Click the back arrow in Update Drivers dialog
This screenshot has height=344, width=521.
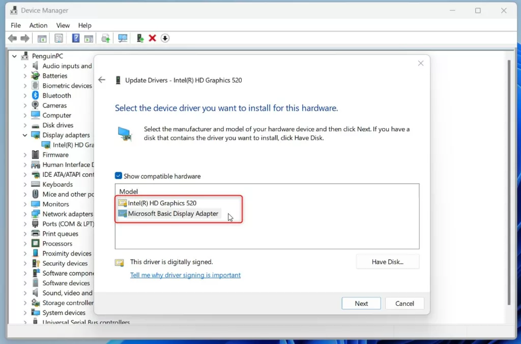point(102,80)
